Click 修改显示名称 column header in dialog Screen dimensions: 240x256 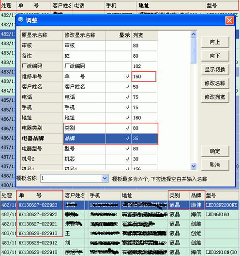click(84, 35)
